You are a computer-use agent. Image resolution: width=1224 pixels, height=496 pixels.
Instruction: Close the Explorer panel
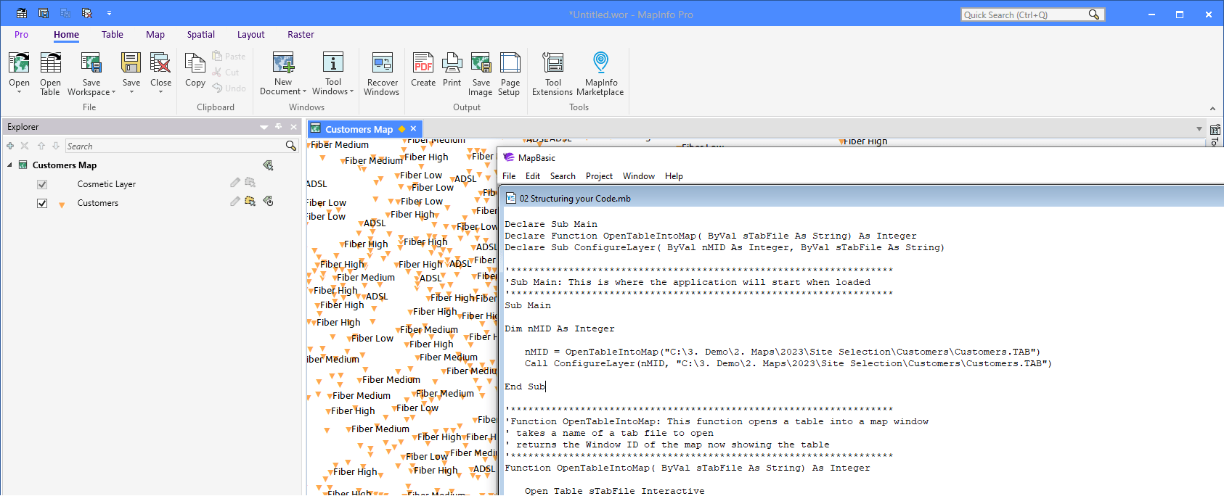click(x=293, y=127)
